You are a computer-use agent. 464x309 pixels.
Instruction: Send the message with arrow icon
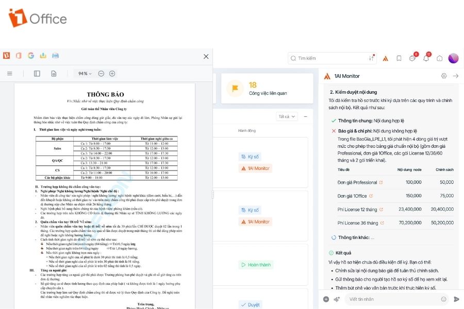coord(456,299)
